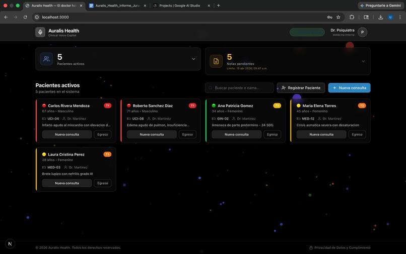Close the Projects Google AI Studio tab
Image resolution: width=406 pixels, height=254 pixels.
pyautogui.click(x=209, y=6)
